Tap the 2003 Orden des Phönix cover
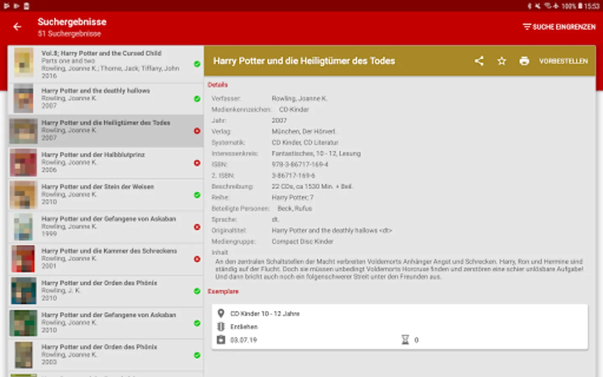This screenshot has height=377, width=603. pyautogui.click(x=23, y=355)
